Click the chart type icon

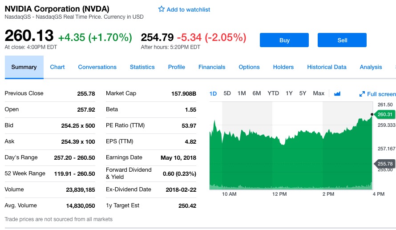coord(337,93)
